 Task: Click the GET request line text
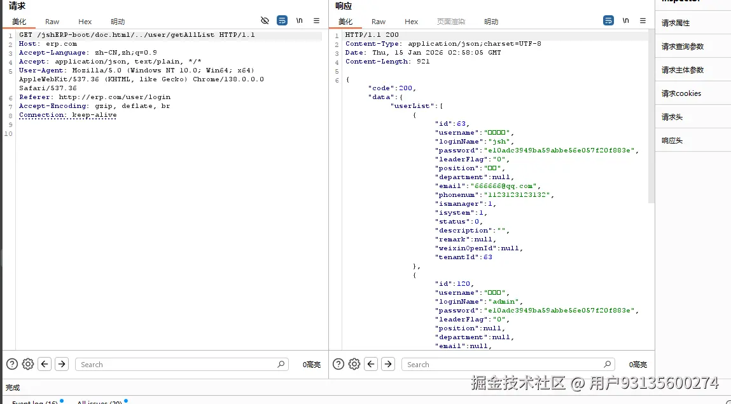pyautogui.click(x=137, y=35)
